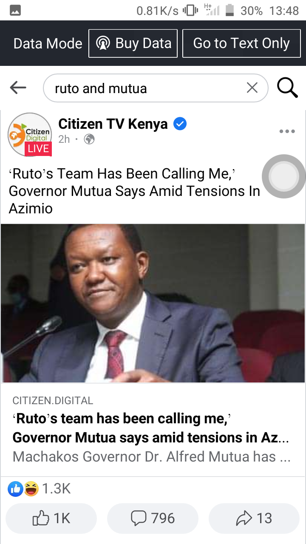Image resolution: width=306 pixels, height=544 pixels.
Task: Tap the floating gray assistive circle
Action: point(283,176)
